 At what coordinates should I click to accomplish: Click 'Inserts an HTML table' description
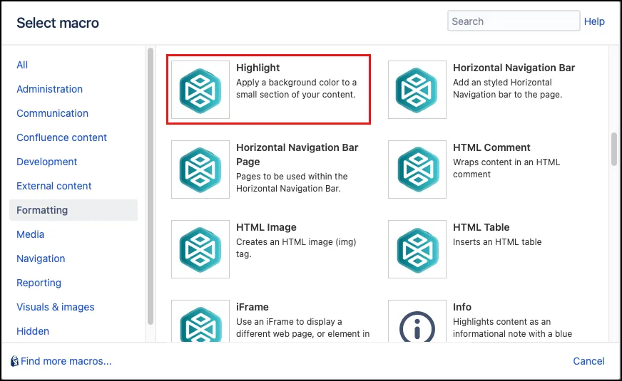(x=497, y=242)
